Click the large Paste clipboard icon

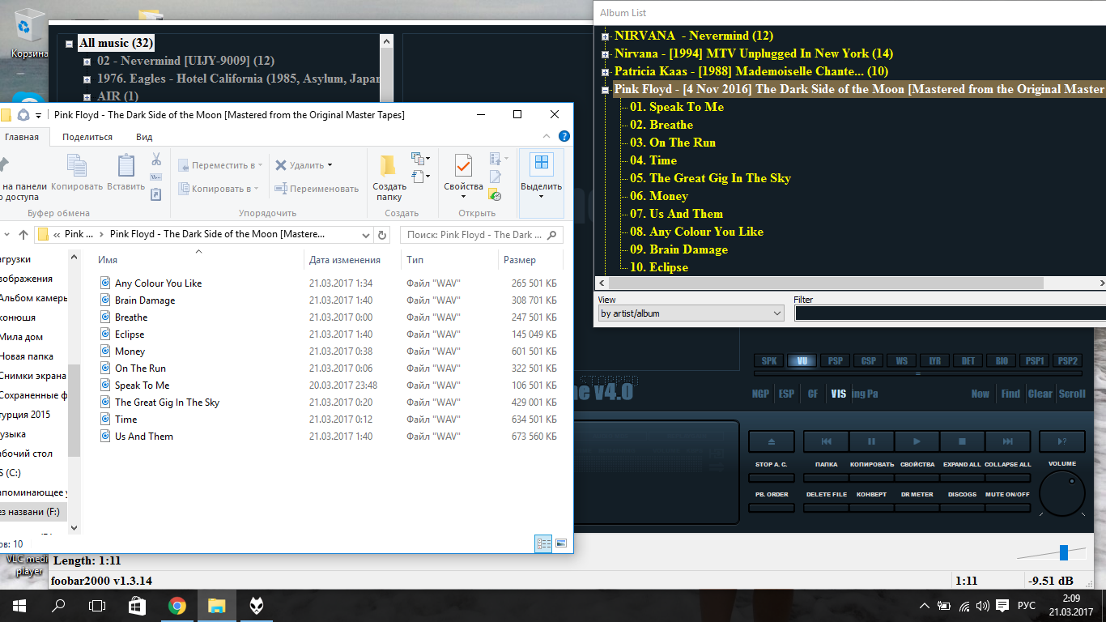coord(125,165)
